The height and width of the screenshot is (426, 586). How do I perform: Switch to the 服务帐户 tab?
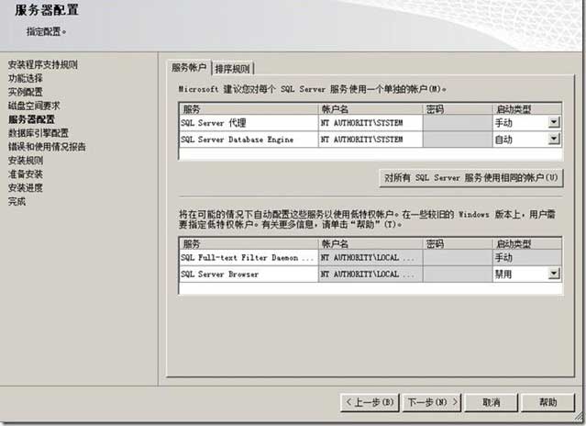click(189, 68)
